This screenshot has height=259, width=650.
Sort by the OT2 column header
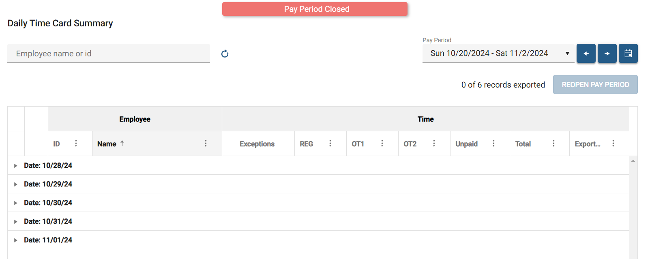tap(410, 144)
